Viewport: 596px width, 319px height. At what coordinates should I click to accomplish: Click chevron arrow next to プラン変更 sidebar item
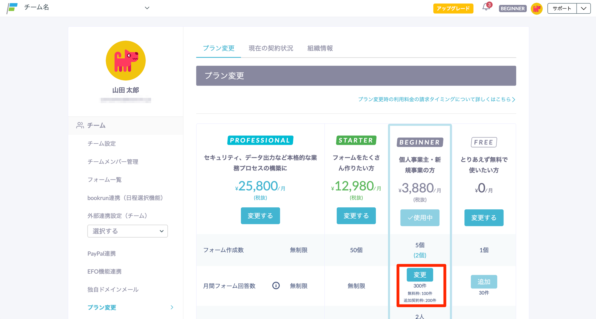pyautogui.click(x=172, y=307)
